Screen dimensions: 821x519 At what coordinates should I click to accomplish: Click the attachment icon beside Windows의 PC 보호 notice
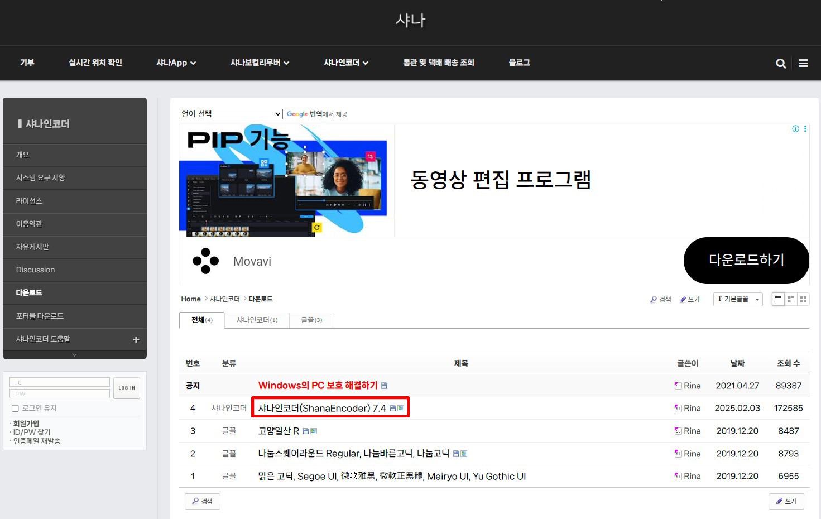point(384,386)
